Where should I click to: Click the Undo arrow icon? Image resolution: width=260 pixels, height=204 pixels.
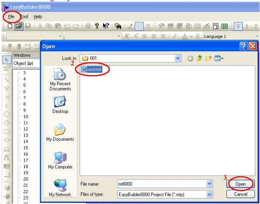tap(67, 26)
